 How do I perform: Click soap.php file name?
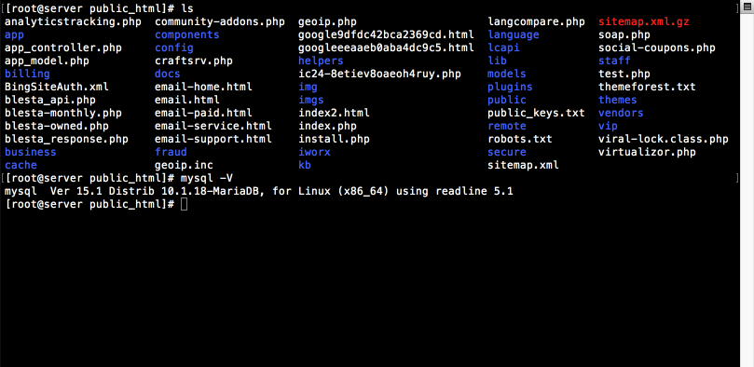624,35
